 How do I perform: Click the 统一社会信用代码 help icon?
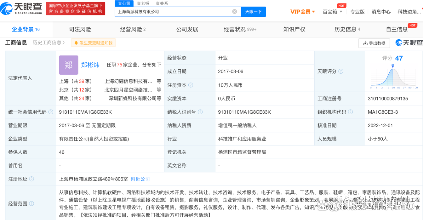click(51, 112)
